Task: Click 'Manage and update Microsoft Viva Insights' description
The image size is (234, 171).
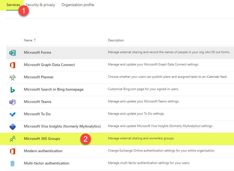Action: click(x=160, y=126)
